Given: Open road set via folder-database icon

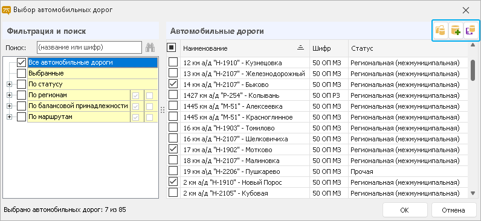Looking at the screenshot, I should (441, 31).
